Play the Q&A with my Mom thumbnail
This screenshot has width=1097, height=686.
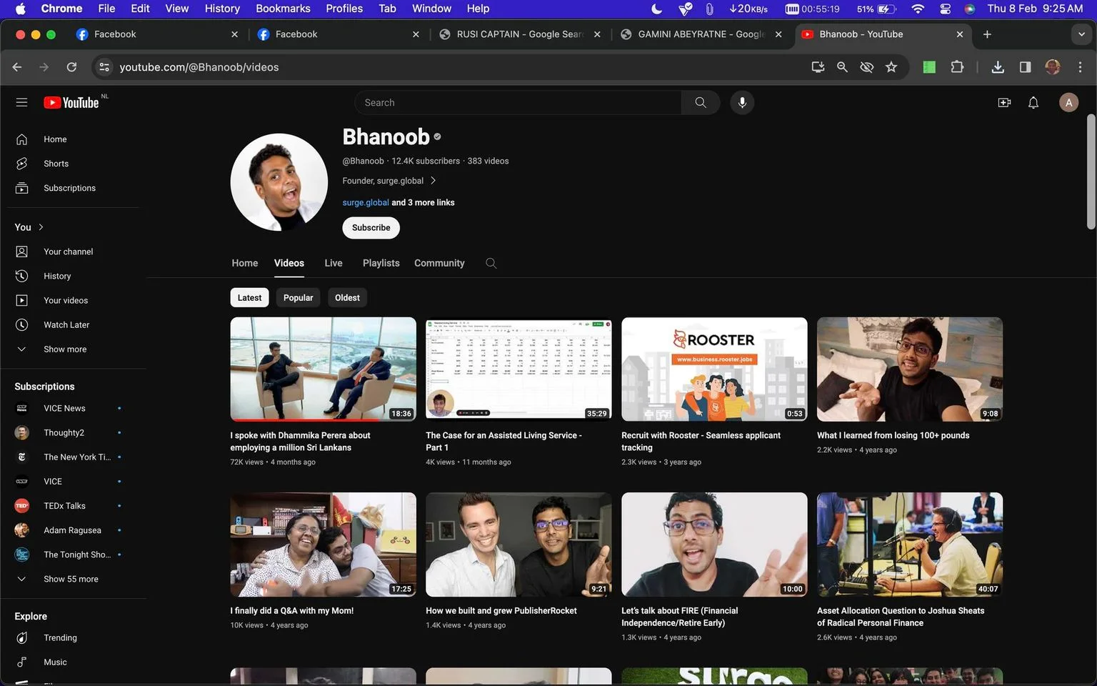point(323,545)
